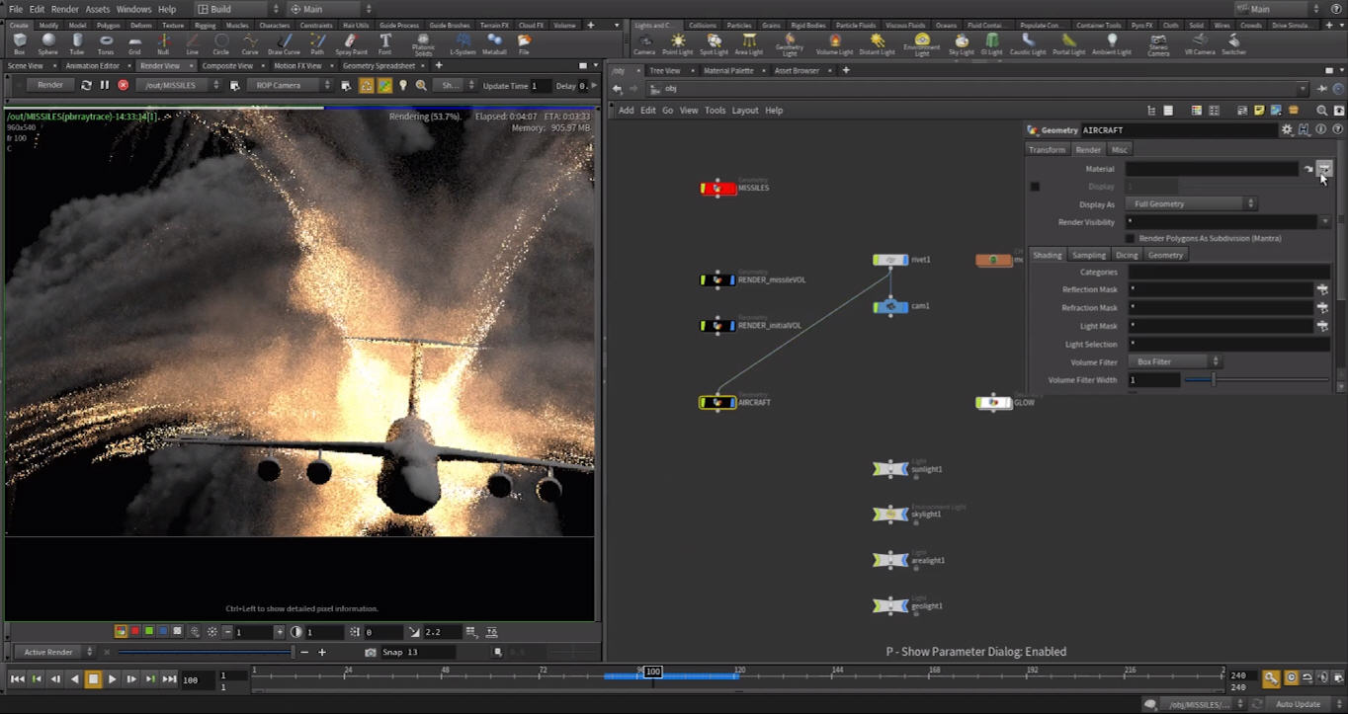1348x714 pixels.
Task: Open the Build desktop dropdown
Action: click(237, 9)
